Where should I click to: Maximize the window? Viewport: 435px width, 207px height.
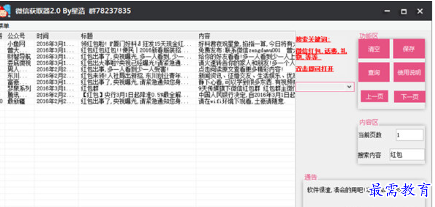[x=404, y=11]
